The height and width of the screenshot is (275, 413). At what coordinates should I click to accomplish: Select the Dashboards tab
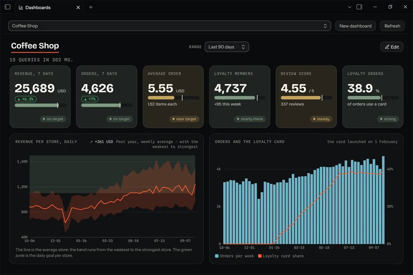click(50, 7)
